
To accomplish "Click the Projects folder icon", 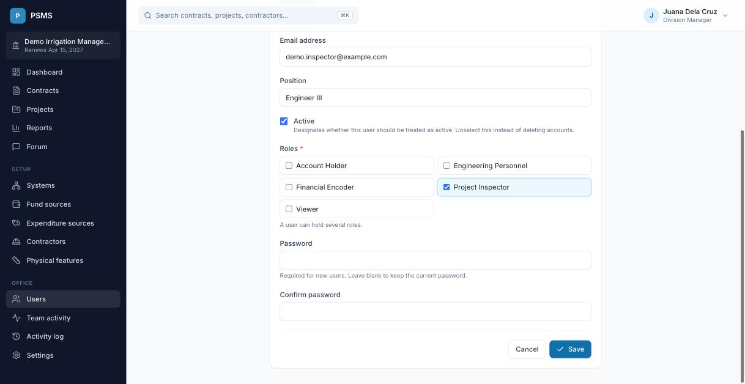I will 17,109.
